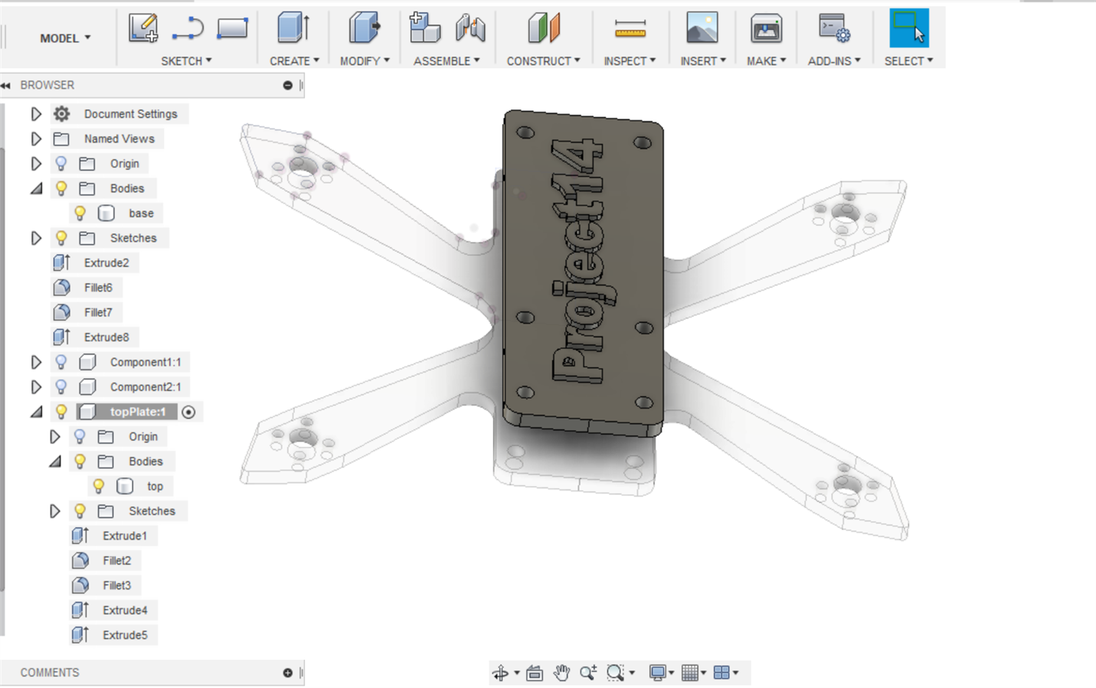Select the Pan hand tool in navigation bar
The image size is (1096, 688).
click(561, 673)
